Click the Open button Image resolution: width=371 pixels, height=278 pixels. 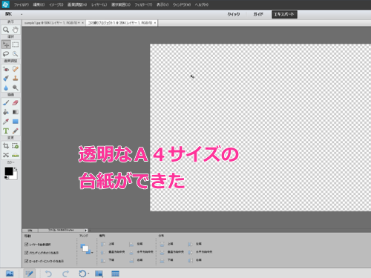pyautogui.click(x=9, y=14)
